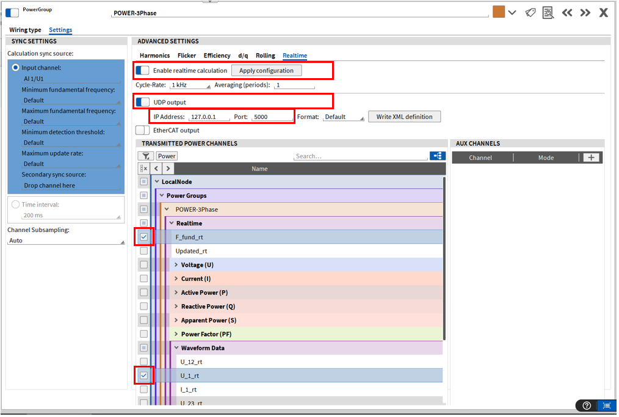
Task: Expand the color dropdown arrow
Action: tap(512, 13)
